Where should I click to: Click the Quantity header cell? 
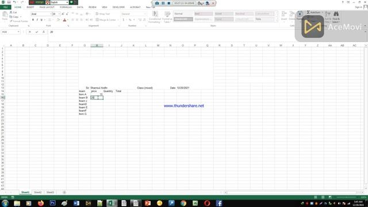pos(109,91)
